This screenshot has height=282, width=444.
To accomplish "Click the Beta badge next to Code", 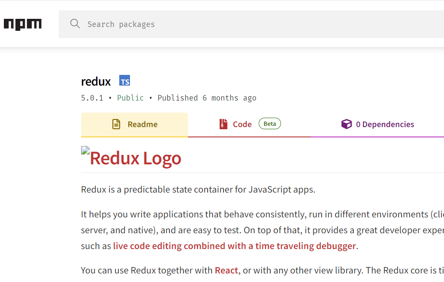I will click(x=269, y=124).
